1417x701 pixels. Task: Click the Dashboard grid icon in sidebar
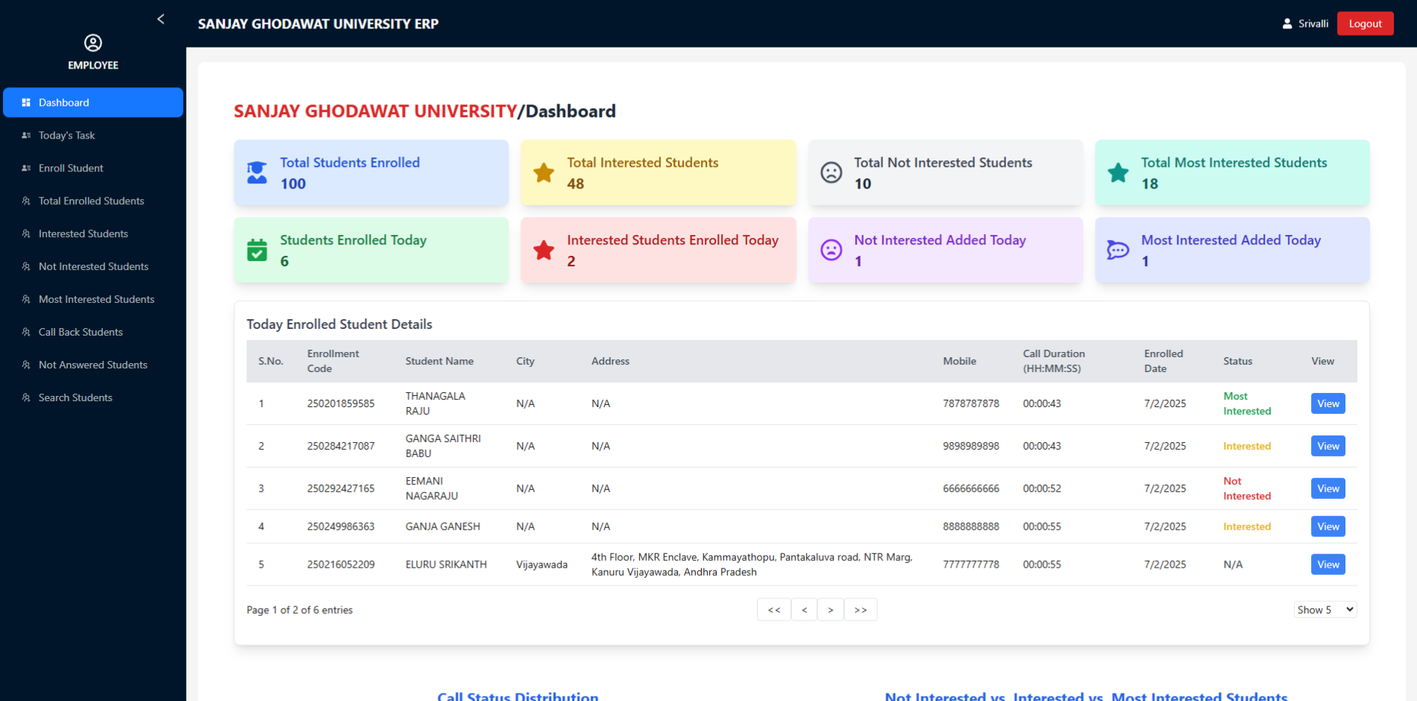(x=26, y=102)
